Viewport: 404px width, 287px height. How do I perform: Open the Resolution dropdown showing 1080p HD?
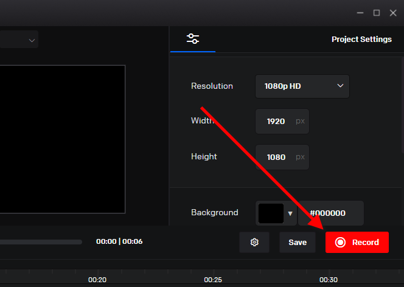click(302, 86)
